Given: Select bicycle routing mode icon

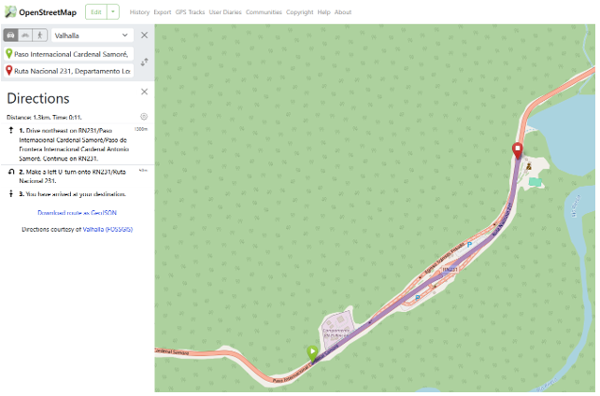Looking at the screenshot, I should [x=25, y=35].
